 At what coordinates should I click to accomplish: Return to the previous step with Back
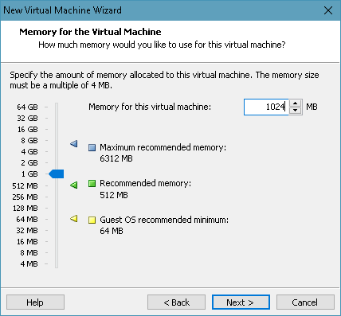176,302
